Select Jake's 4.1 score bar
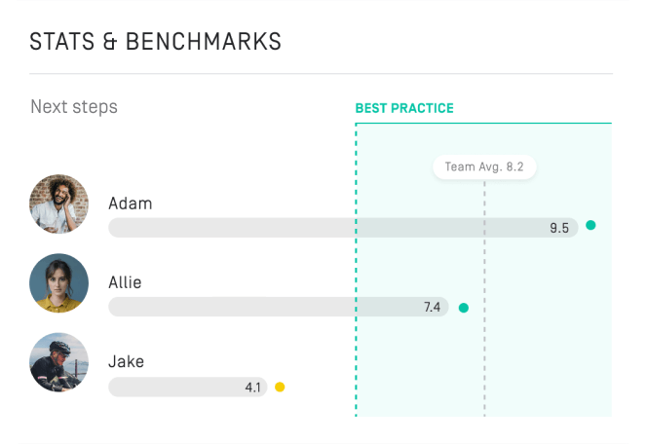Screen dimensions: 647x444 pos(188,387)
